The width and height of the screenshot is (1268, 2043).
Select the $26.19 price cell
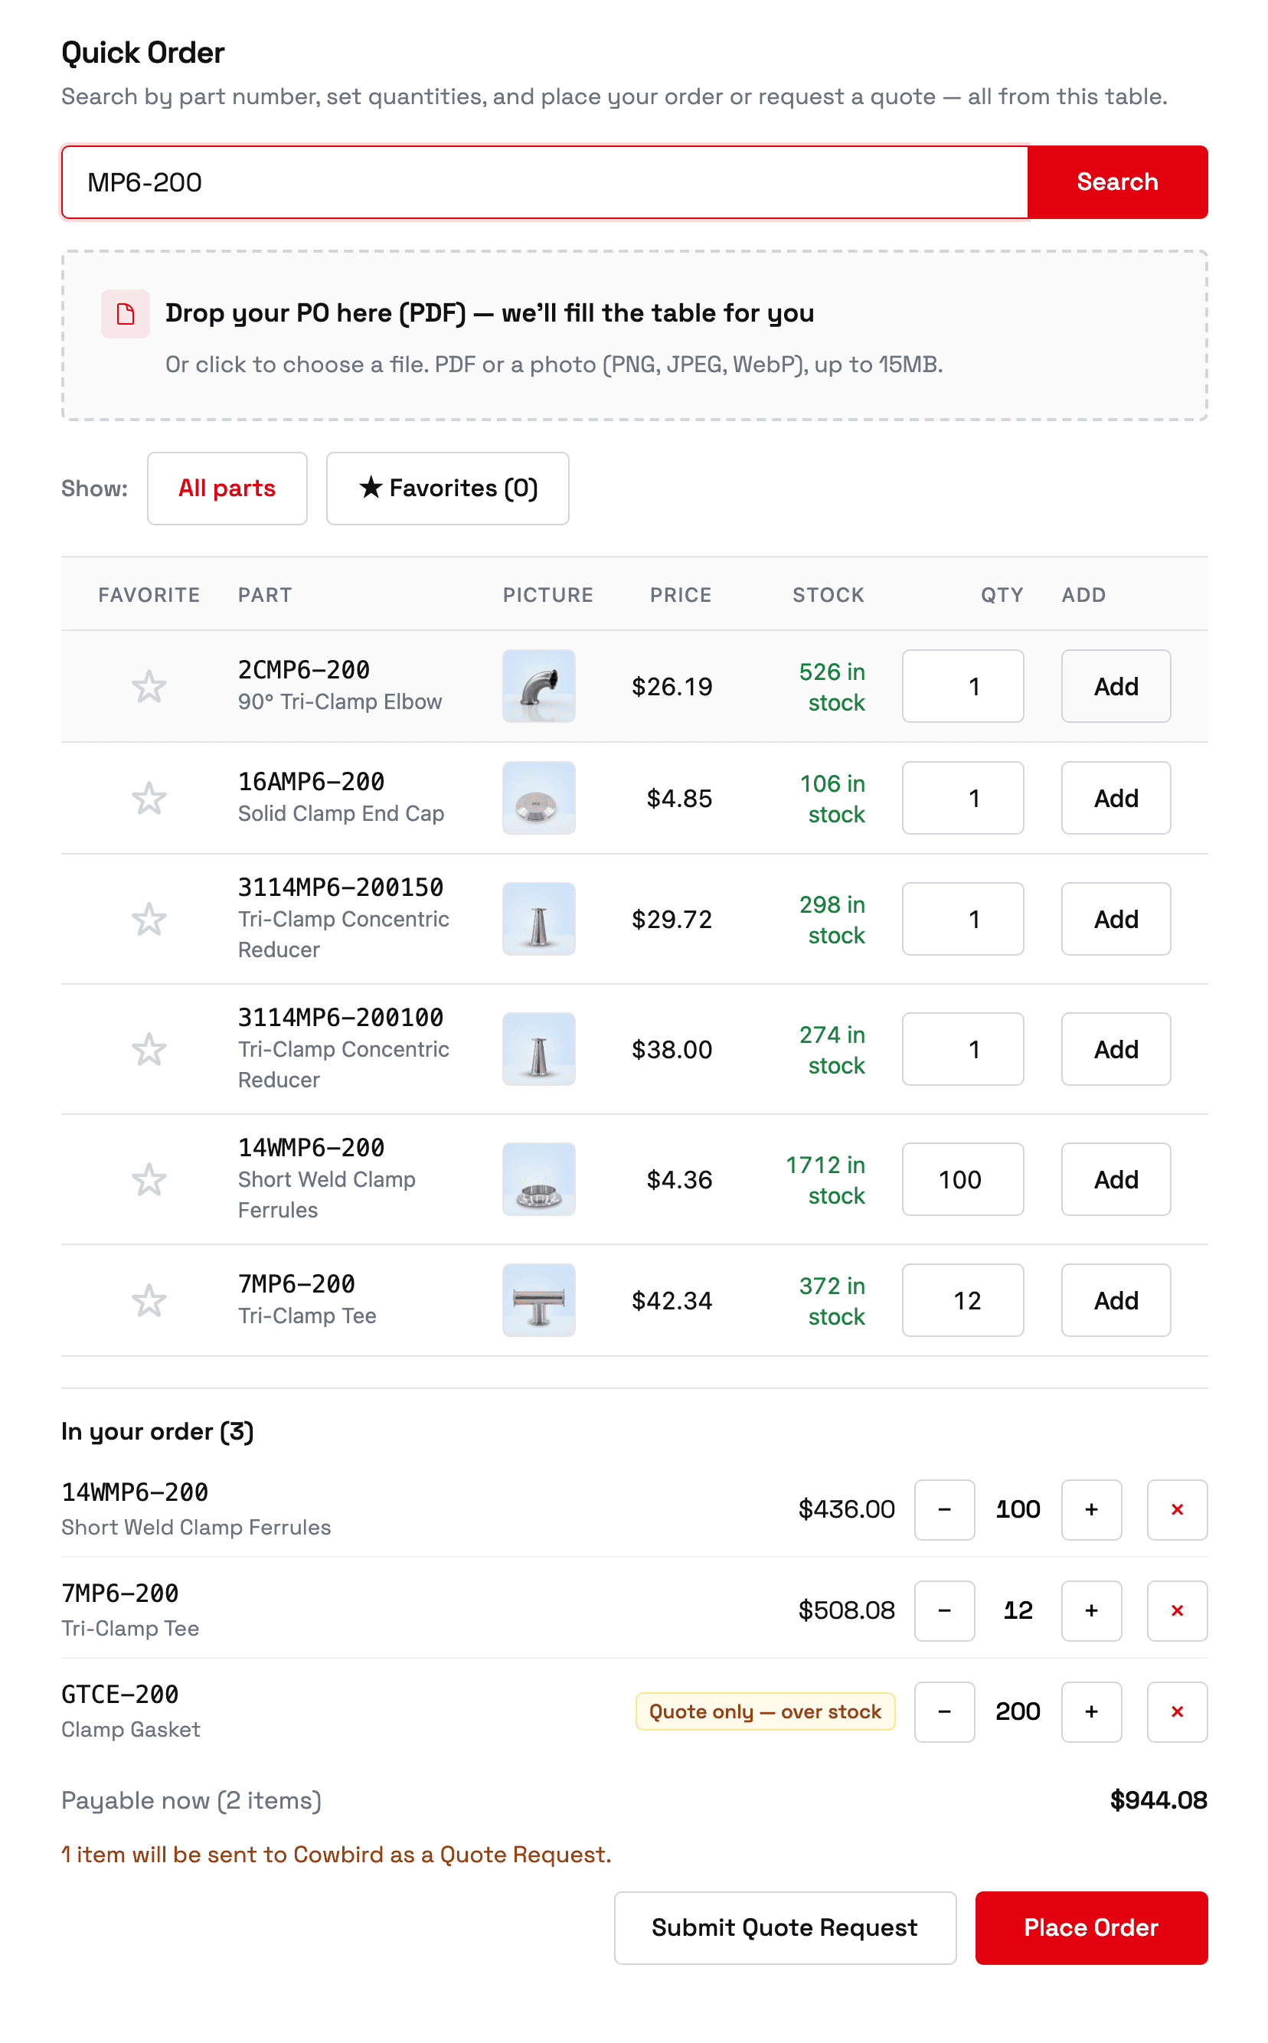coord(671,686)
